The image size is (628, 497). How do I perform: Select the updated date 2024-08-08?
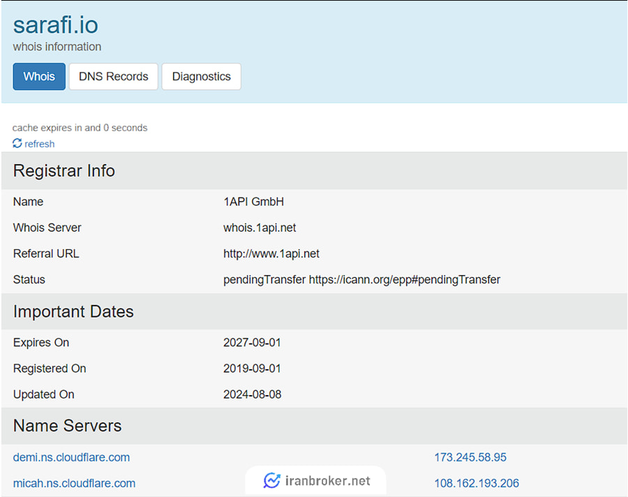point(253,394)
